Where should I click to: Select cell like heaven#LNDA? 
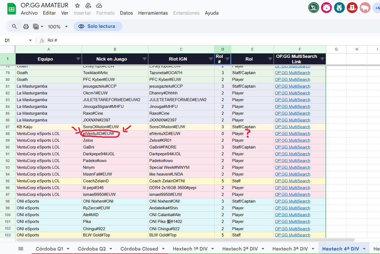point(181,174)
